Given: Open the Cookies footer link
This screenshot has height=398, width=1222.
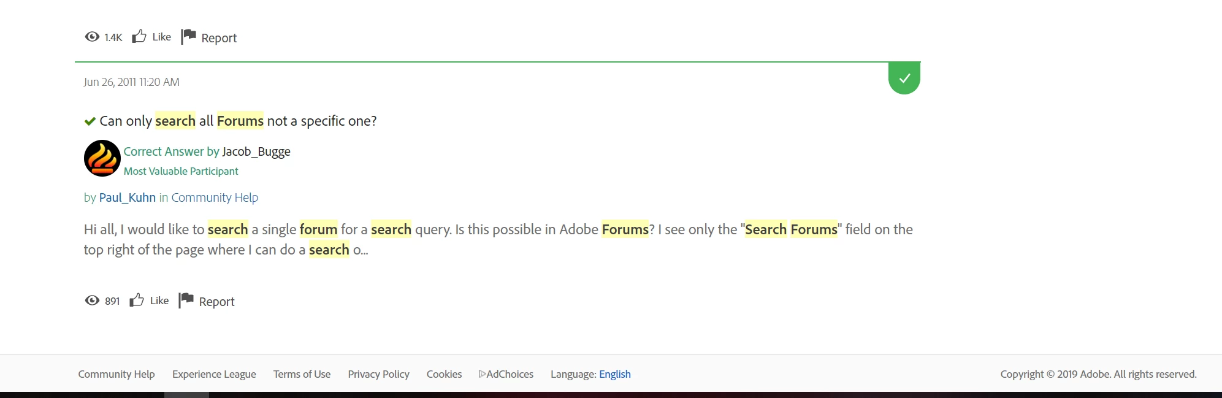Looking at the screenshot, I should pos(444,374).
